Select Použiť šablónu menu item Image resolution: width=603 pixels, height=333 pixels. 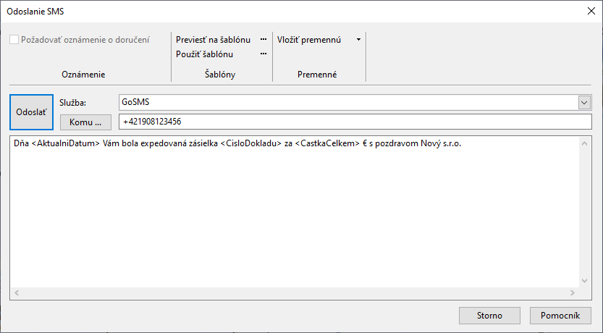[x=205, y=54]
